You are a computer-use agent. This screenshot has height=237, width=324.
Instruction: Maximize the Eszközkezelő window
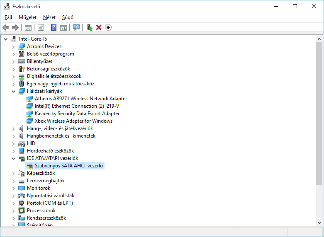(x=295, y=6)
